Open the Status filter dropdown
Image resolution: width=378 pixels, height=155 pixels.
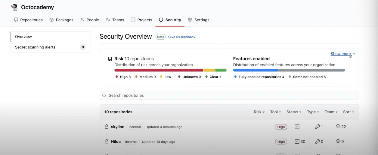click(x=294, y=112)
